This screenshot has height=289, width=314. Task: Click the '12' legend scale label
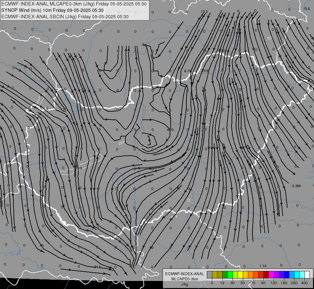tap(222, 283)
